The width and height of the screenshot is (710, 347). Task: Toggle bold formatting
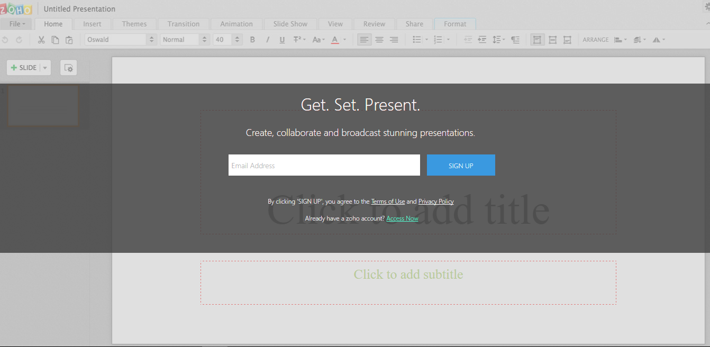[252, 40]
